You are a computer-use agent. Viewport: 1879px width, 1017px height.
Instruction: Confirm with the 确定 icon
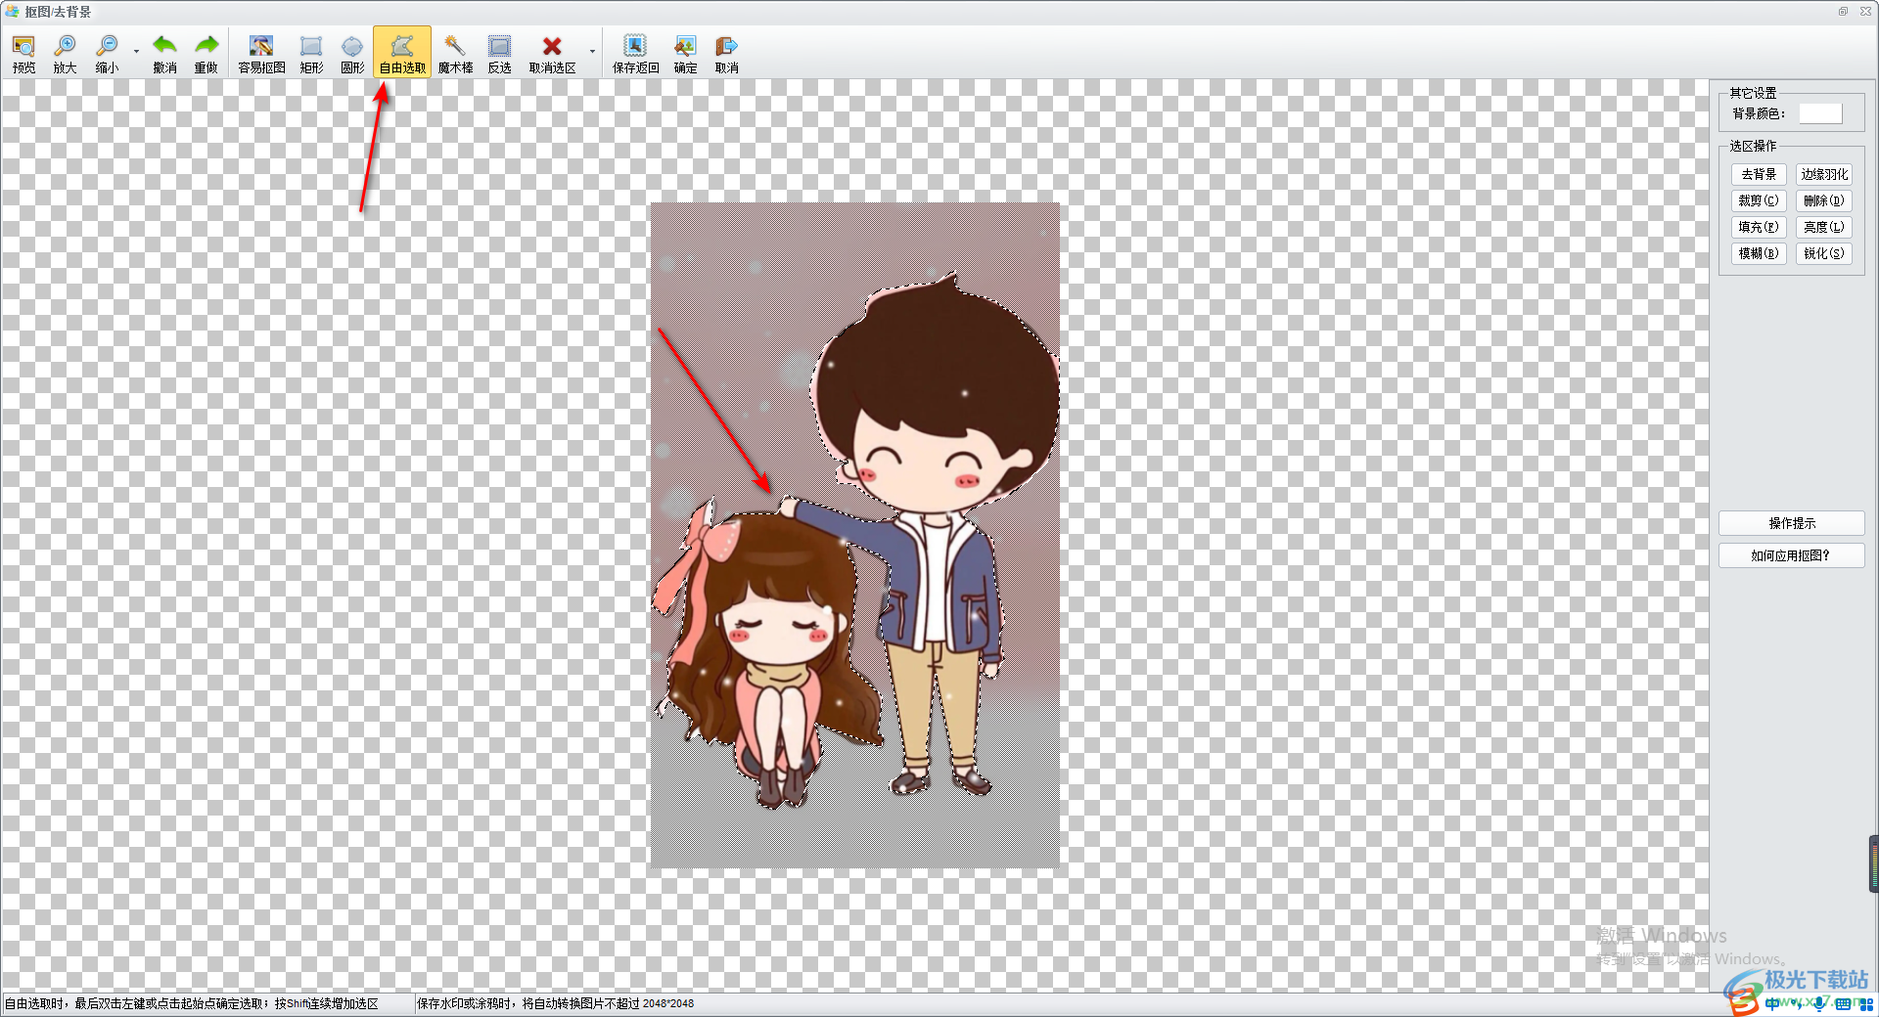coord(685,53)
